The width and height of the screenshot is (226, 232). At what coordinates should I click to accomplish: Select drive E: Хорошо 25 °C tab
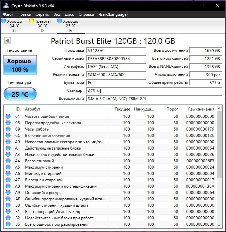71,26
